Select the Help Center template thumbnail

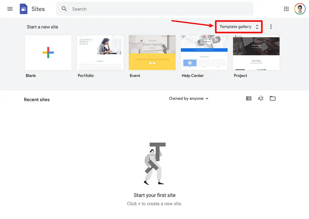(204, 52)
